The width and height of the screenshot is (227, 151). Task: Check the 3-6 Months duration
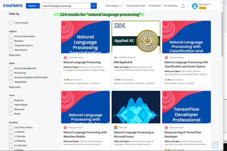[11, 141]
